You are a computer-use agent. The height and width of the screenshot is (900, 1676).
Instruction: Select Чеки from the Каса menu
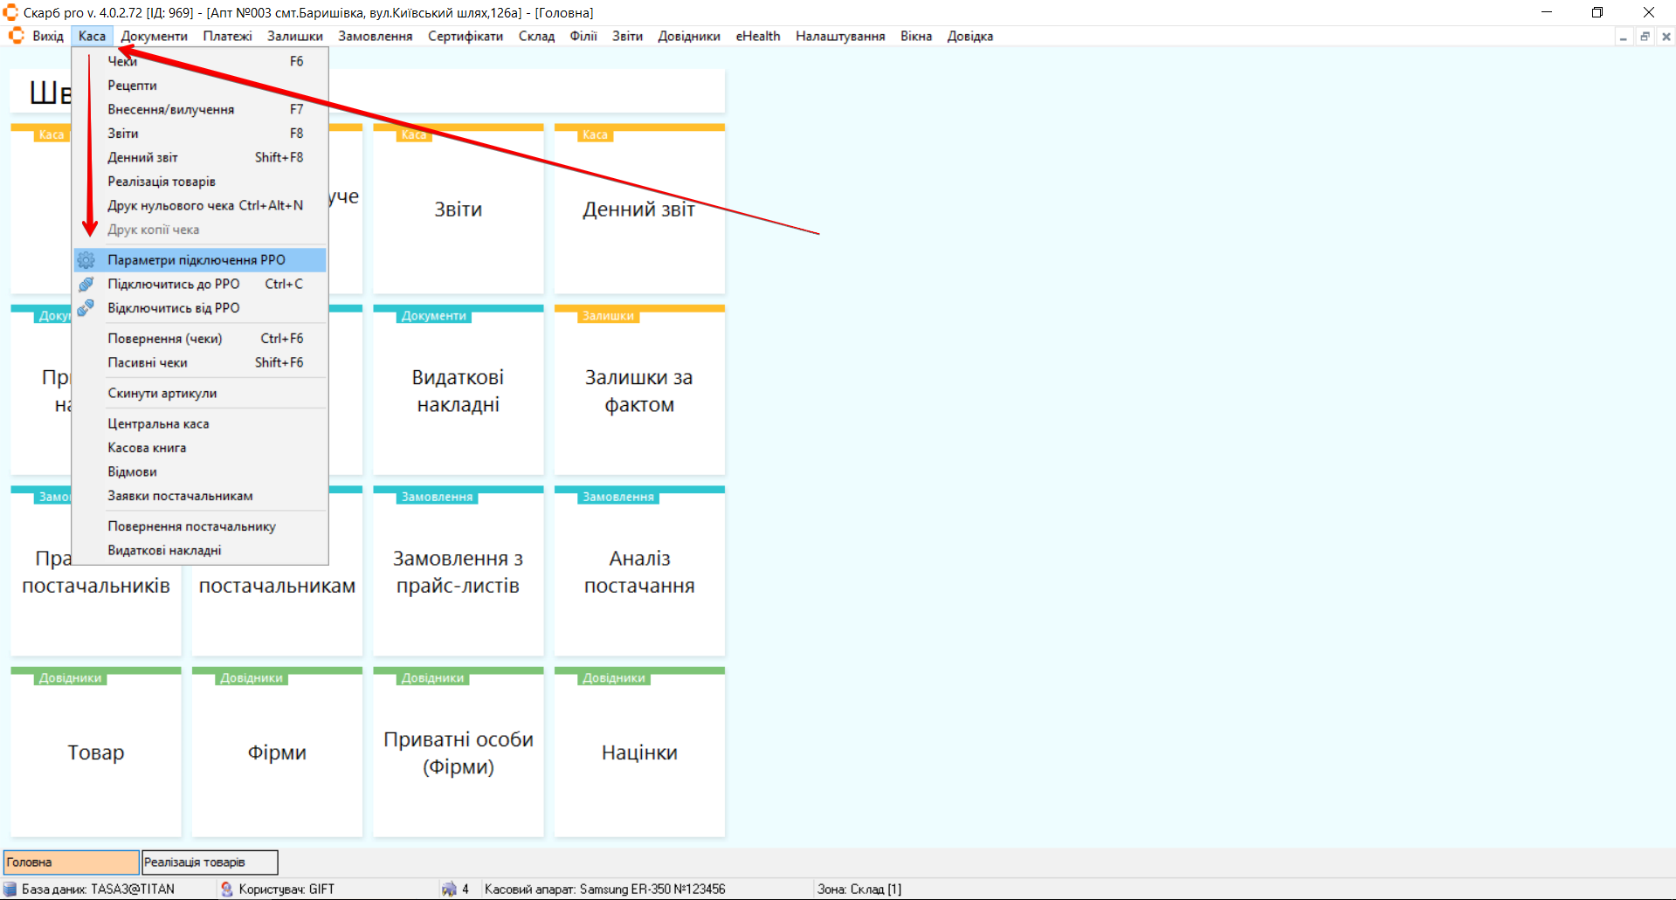pos(122,62)
